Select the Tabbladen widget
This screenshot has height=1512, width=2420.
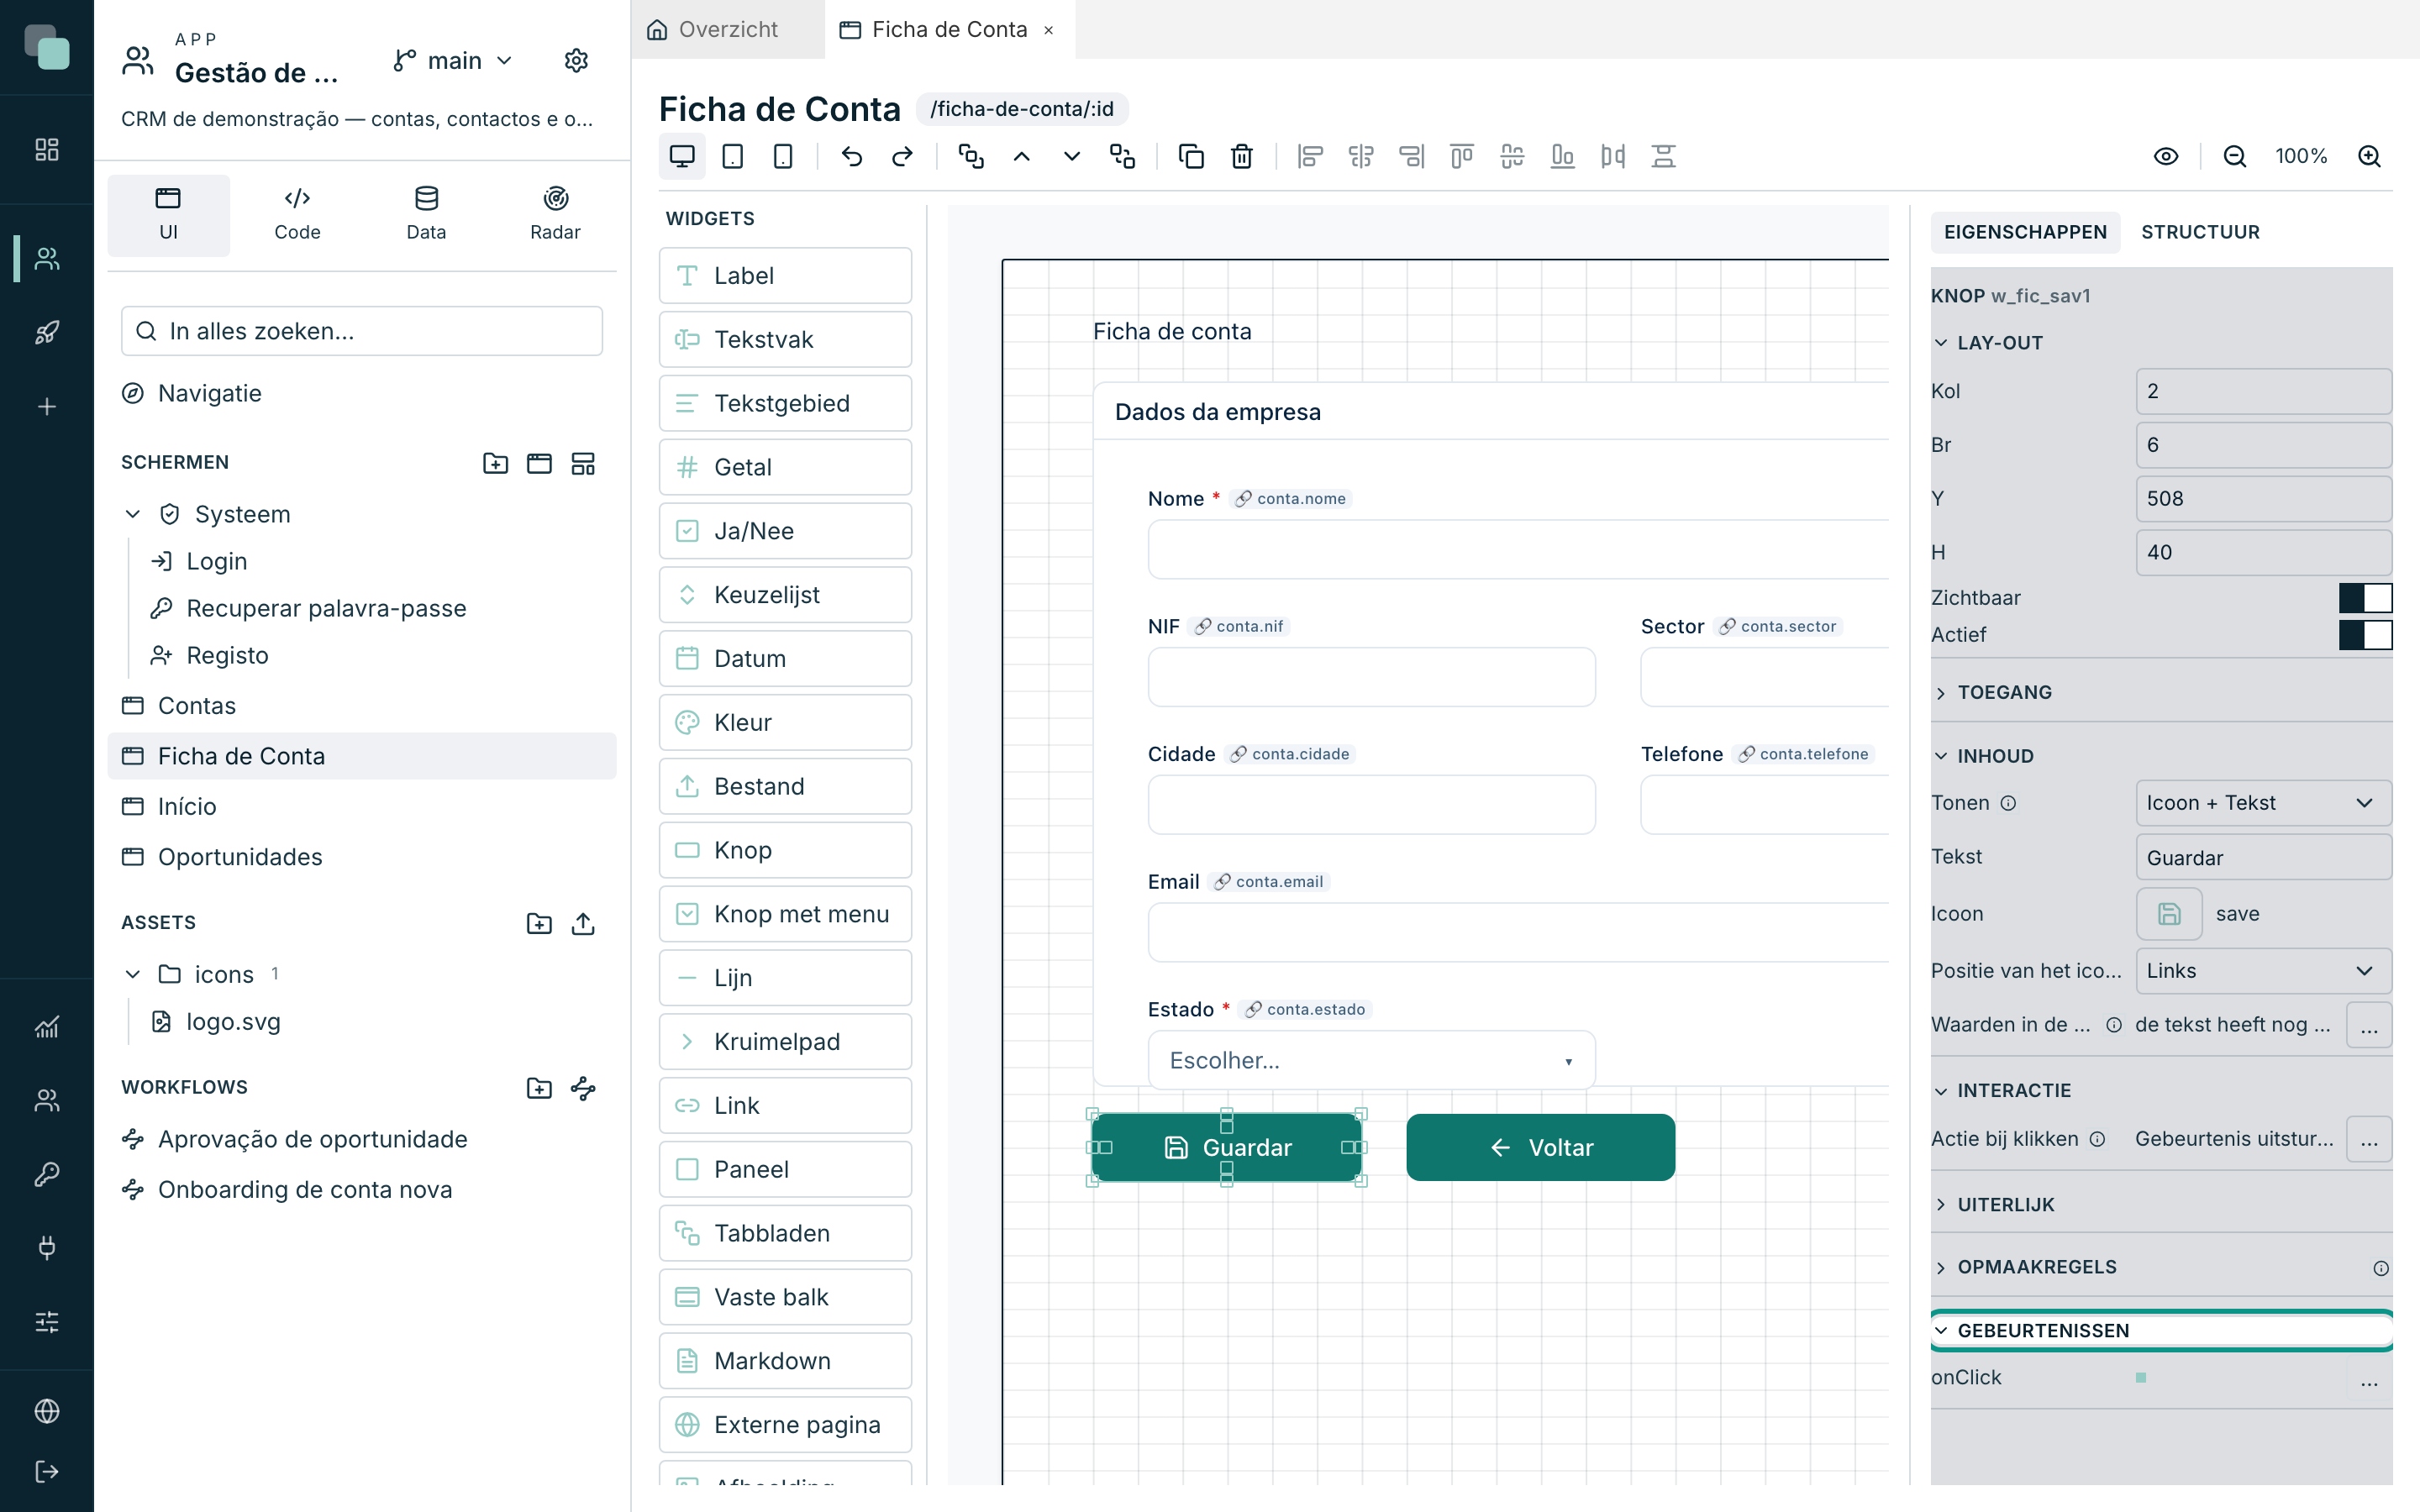click(x=785, y=1233)
